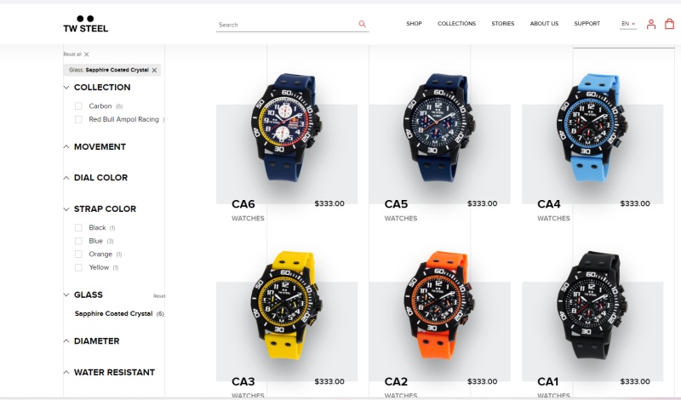The image size is (681, 400).
Task: Open the shopping bag icon
Action: (x=669, y=24)
